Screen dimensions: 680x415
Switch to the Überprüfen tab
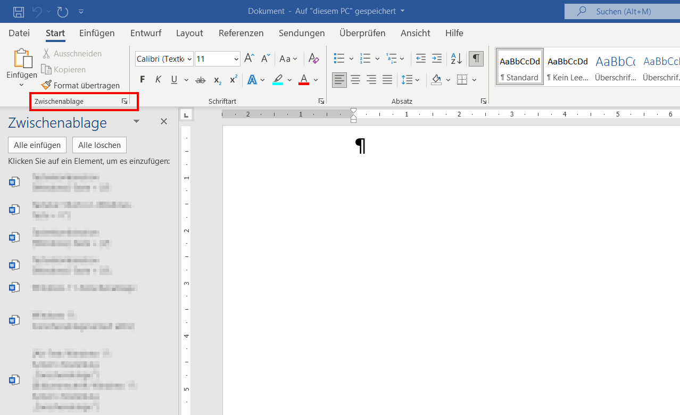tap(362, 33)
